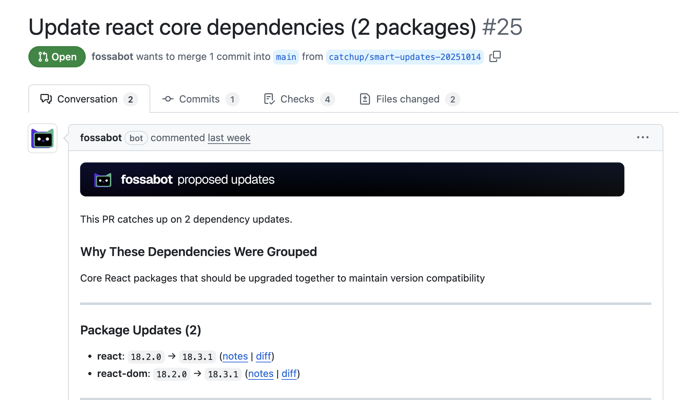Click 'fossabot proposed updates' banner text

pos(197,179)
